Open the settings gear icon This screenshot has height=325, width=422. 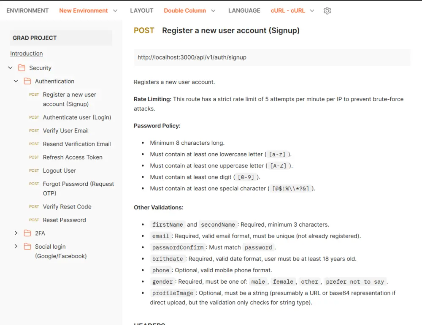327,11
